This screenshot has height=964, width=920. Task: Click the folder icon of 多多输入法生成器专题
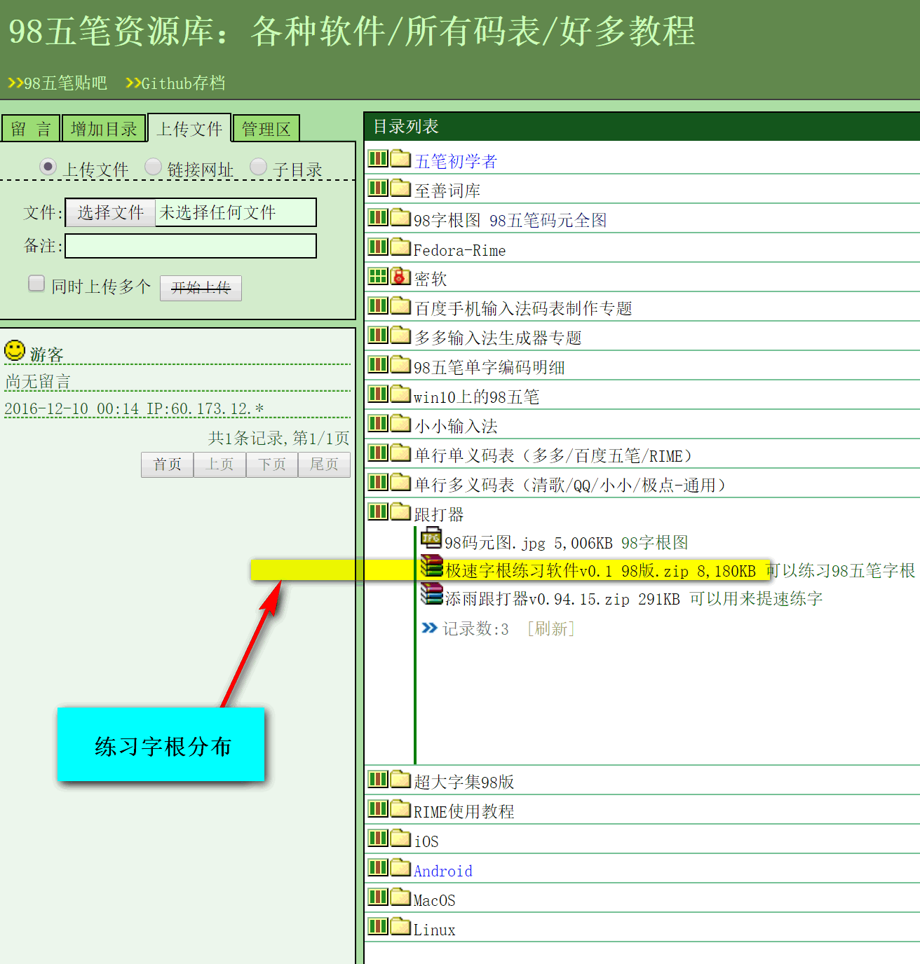coord(400,335)
